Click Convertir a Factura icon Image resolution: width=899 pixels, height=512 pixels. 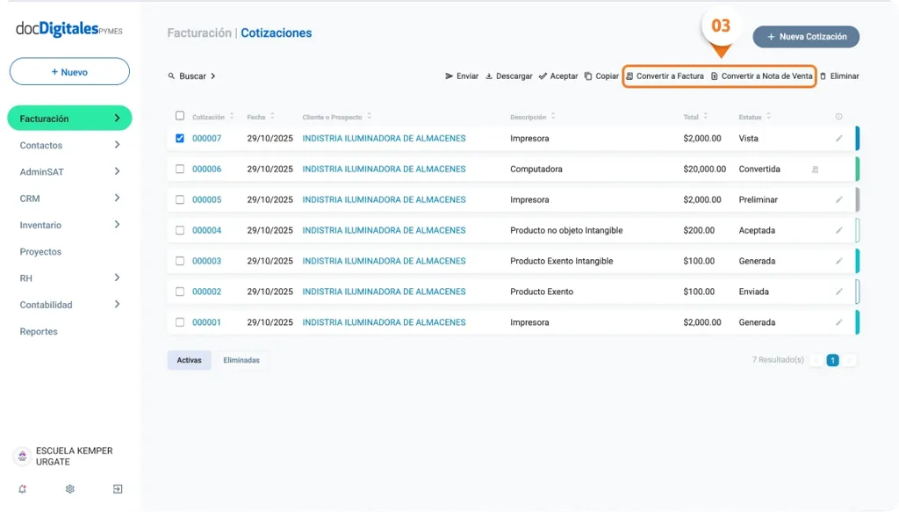point(629,76)
